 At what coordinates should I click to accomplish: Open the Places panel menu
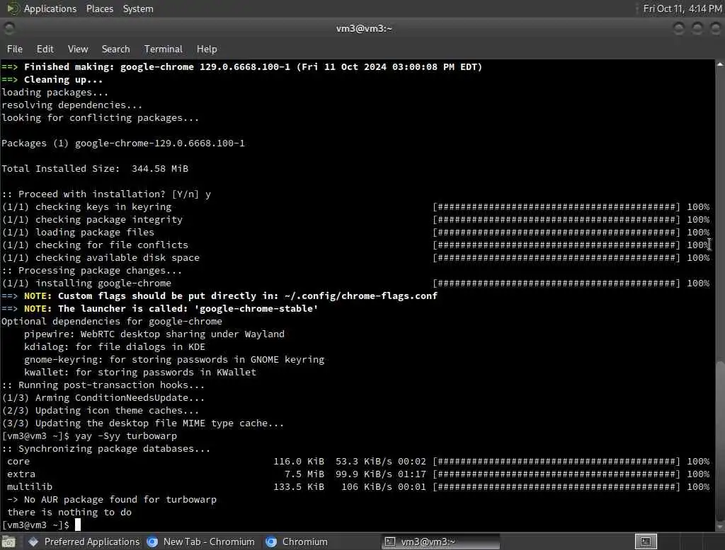(99, 8)
